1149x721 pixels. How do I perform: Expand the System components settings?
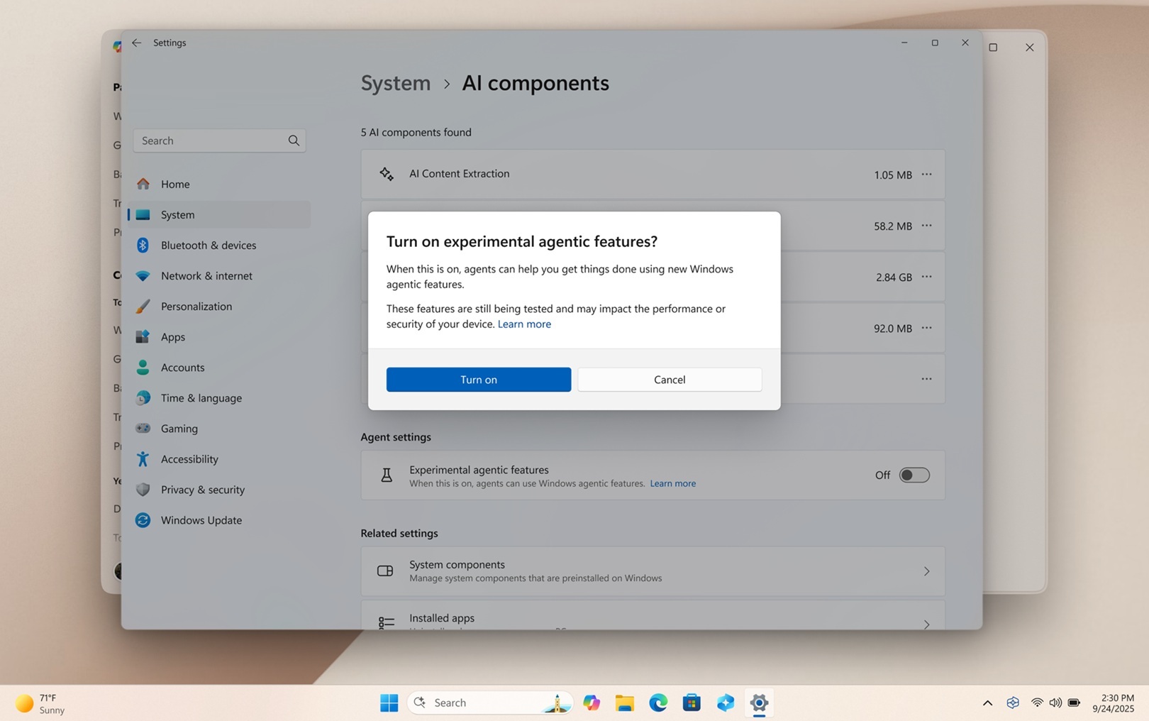pyautogui.click(x=652, y=571)
